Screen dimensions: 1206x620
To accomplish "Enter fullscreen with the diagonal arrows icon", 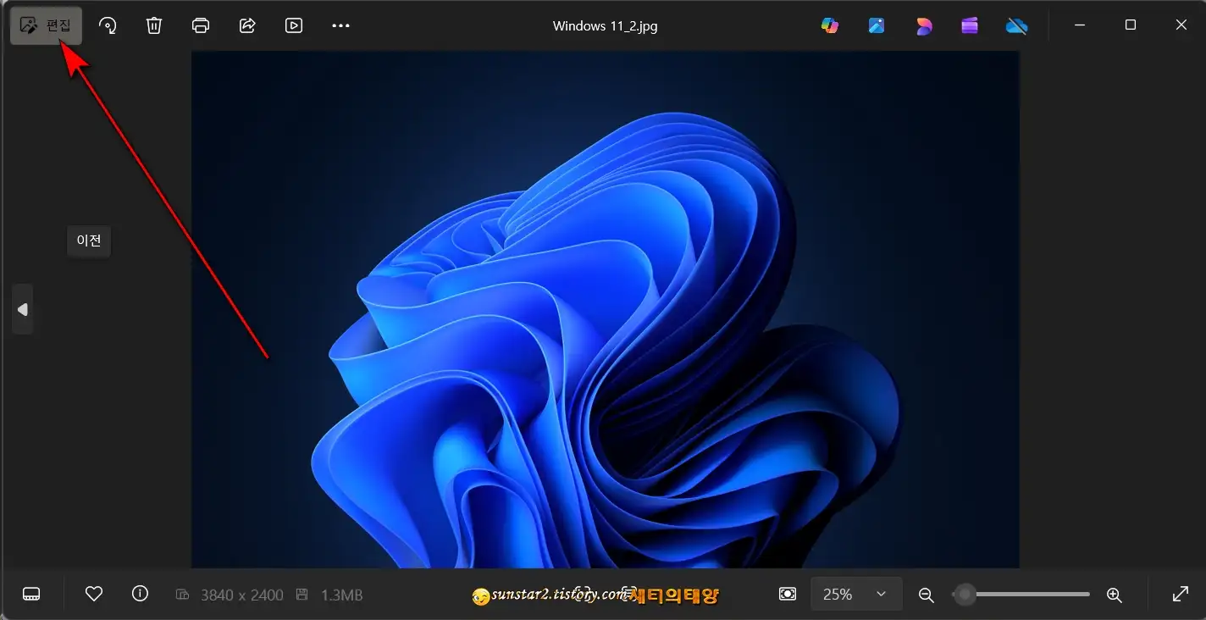I will [x=1180, y=594].
